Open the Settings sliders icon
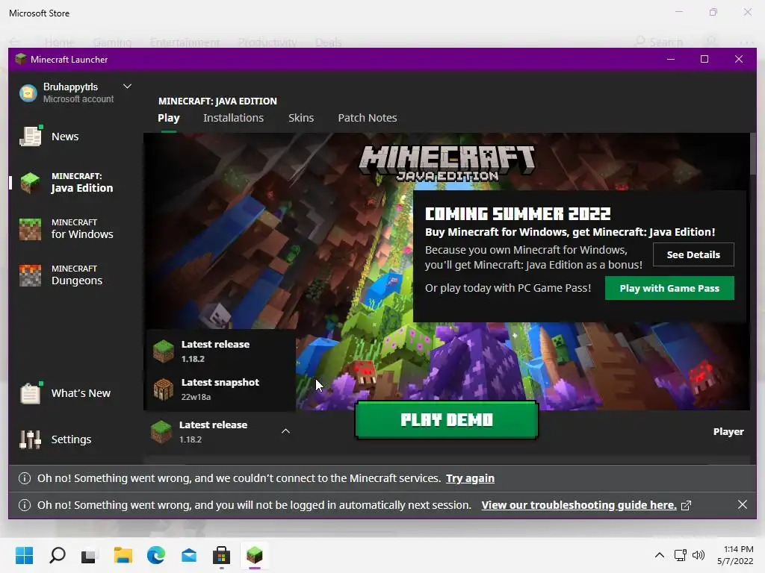The height and width of the screenshot is (573, 765). click(x=30, y=439)
